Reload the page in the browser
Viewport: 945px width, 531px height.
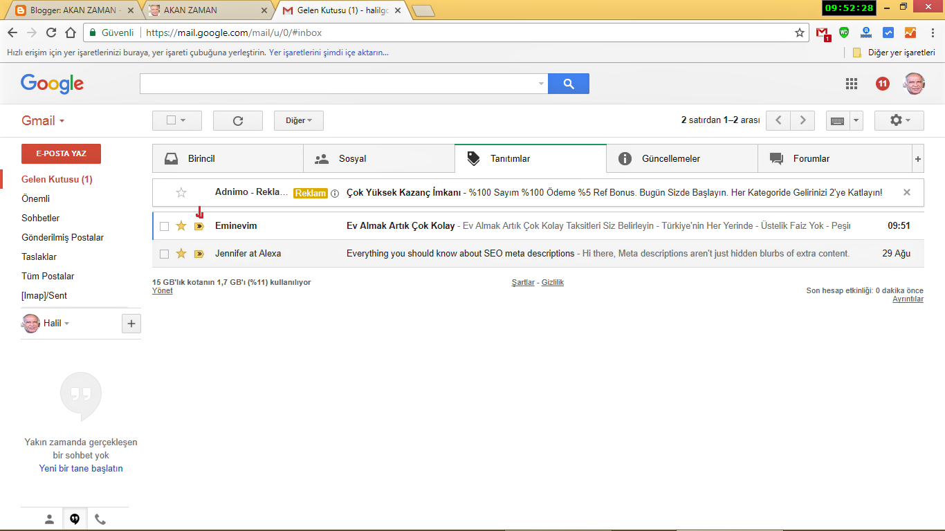point(51,32)
